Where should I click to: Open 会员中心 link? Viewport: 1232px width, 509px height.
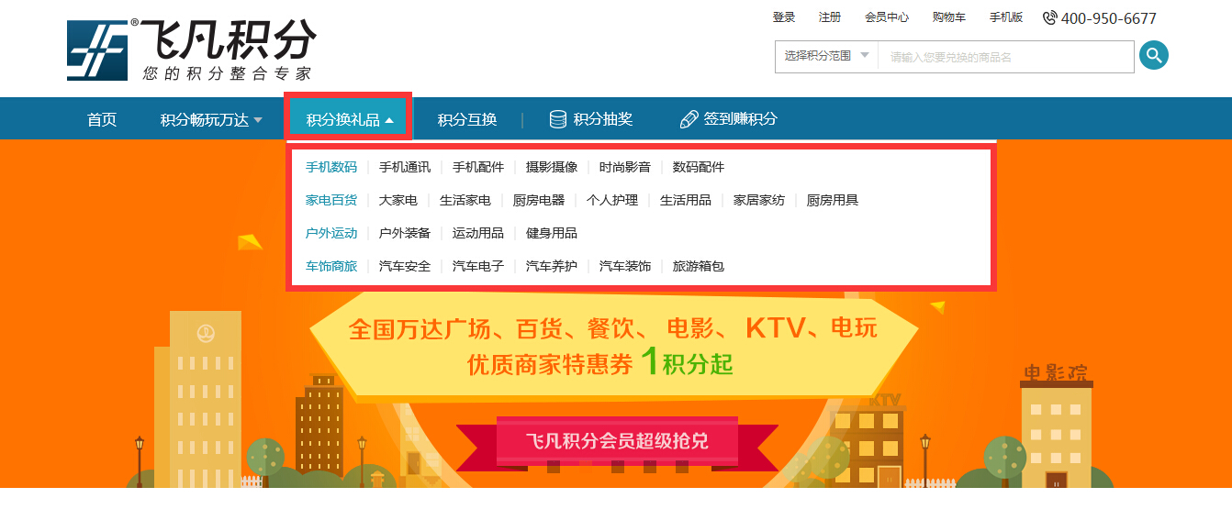tap(887, 17)
